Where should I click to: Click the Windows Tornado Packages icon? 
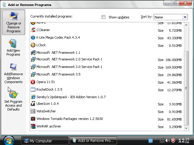[33, 119]
